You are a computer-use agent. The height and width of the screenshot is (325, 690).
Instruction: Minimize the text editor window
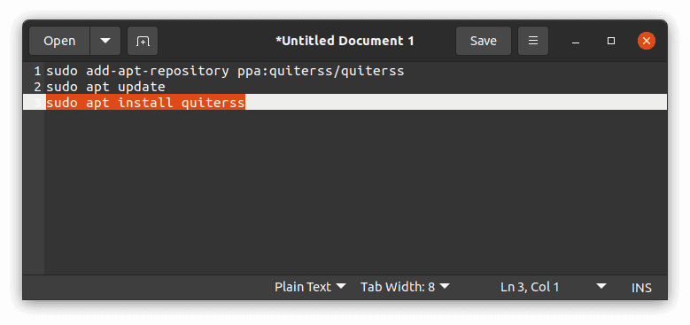575,41
